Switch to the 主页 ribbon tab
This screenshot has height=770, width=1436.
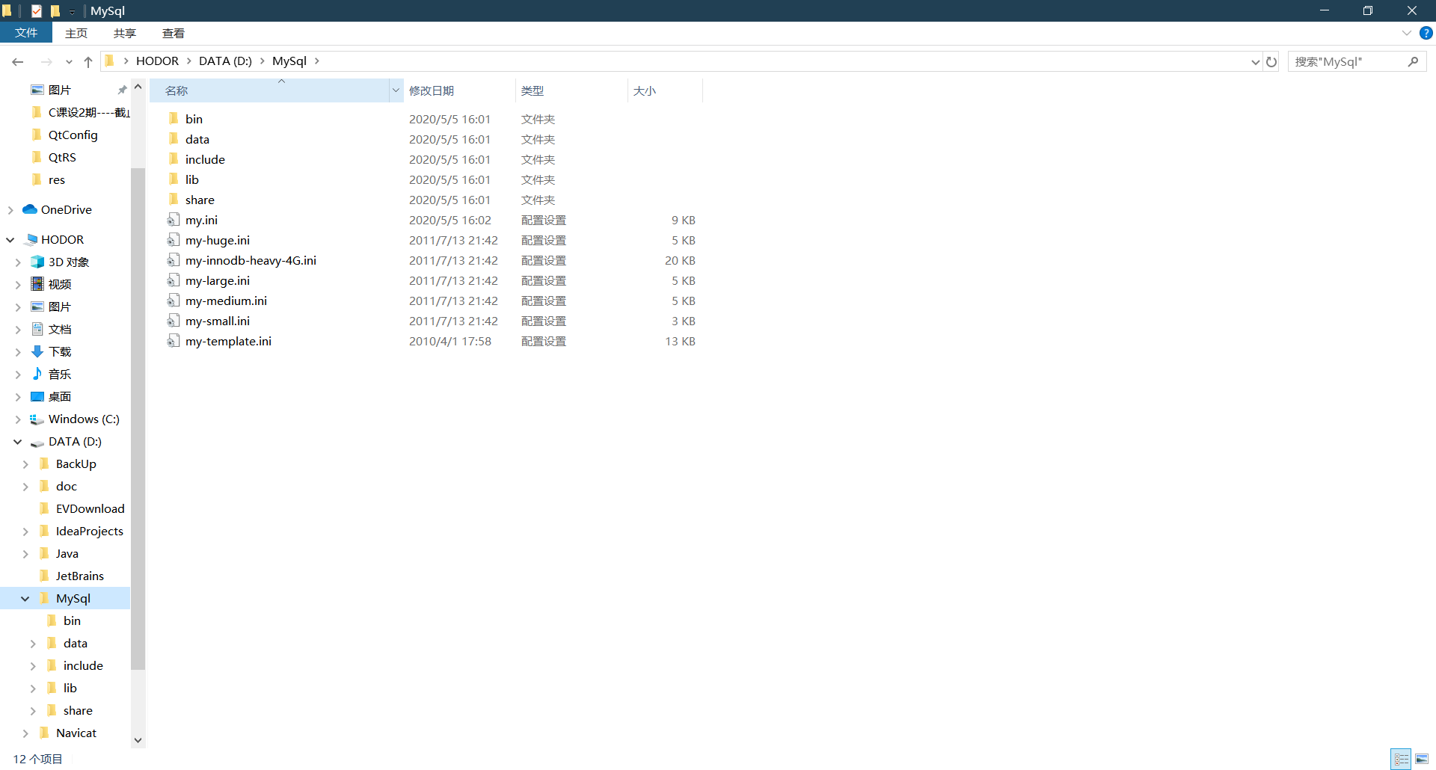tap(76, 33)
